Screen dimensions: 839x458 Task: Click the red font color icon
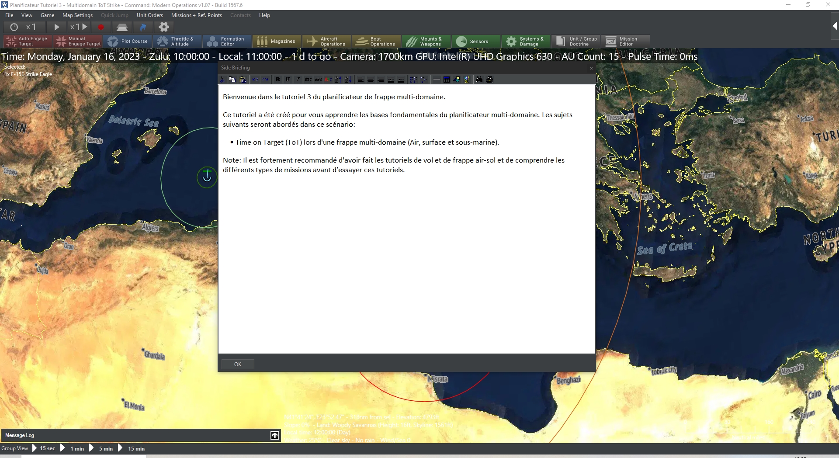point(328,80)
